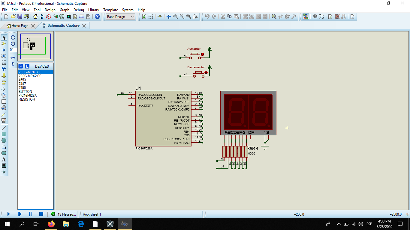This screenshot has height=230, width=410.
Task: Rotate anti-clockwise using the rotate icon
Action: coord(13,44)
